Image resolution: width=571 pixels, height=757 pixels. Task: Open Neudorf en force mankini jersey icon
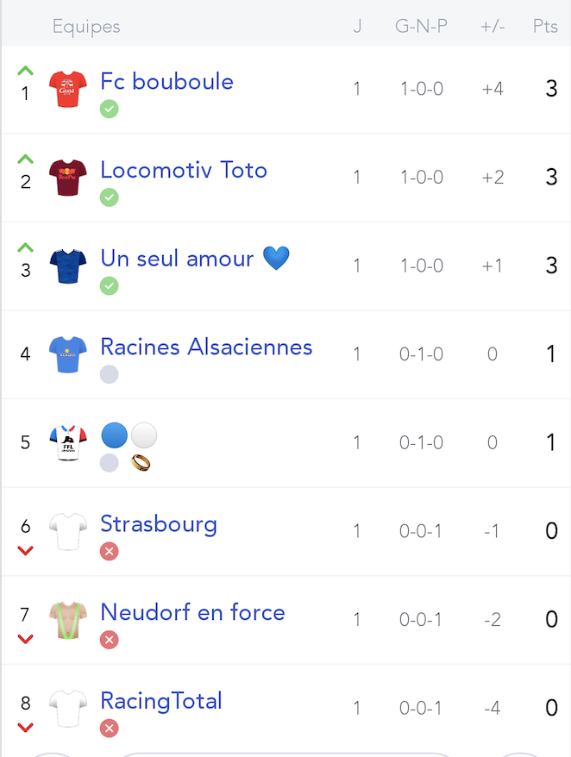[67, 620]
